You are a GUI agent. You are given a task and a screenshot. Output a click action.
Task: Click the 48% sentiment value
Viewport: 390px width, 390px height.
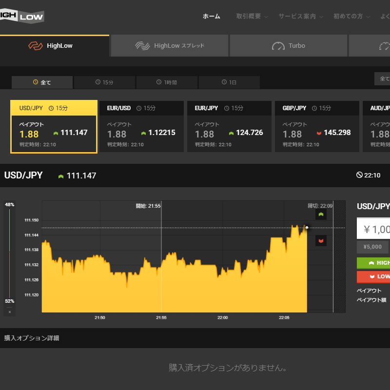[x=9, y=205]
